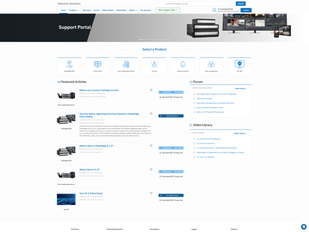Open Forum in the navigation bar
Screen dimensions: 309x232
[96, 10]
